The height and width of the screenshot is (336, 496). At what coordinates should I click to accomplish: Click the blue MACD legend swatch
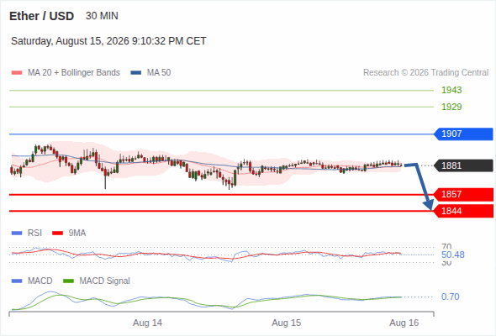[17, 281]
